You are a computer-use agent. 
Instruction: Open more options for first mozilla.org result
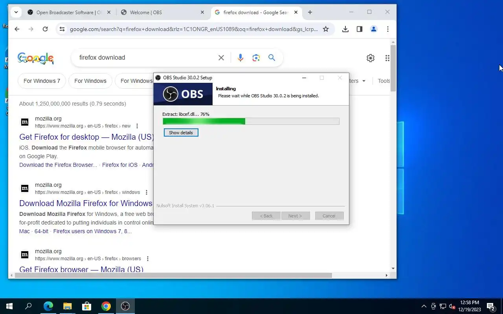pyautogui.click(x=137, y=126)
